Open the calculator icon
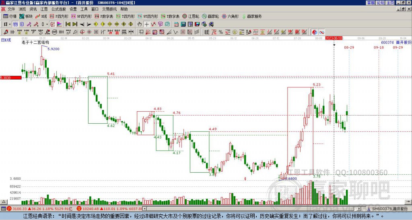Viewport: 412px width, 220px height. [x=183, y=24]
